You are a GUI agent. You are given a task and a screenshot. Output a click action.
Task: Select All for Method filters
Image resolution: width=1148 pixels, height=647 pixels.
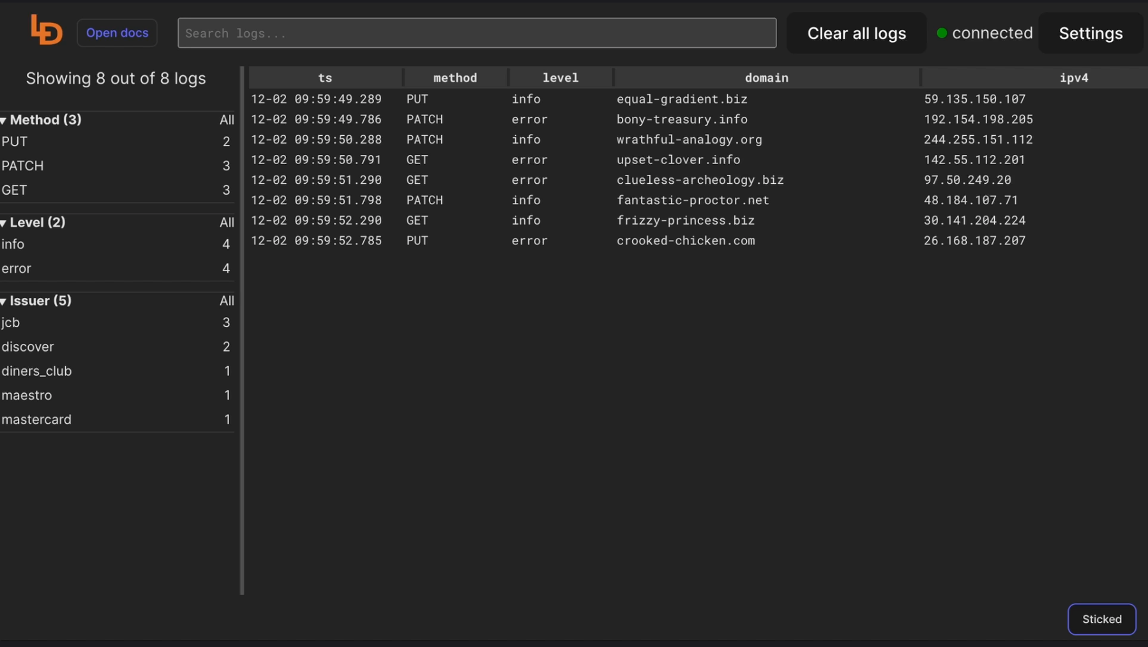tap(226, 120)
